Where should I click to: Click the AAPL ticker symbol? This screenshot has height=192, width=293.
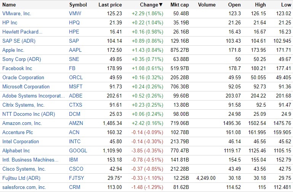point(76,50)
